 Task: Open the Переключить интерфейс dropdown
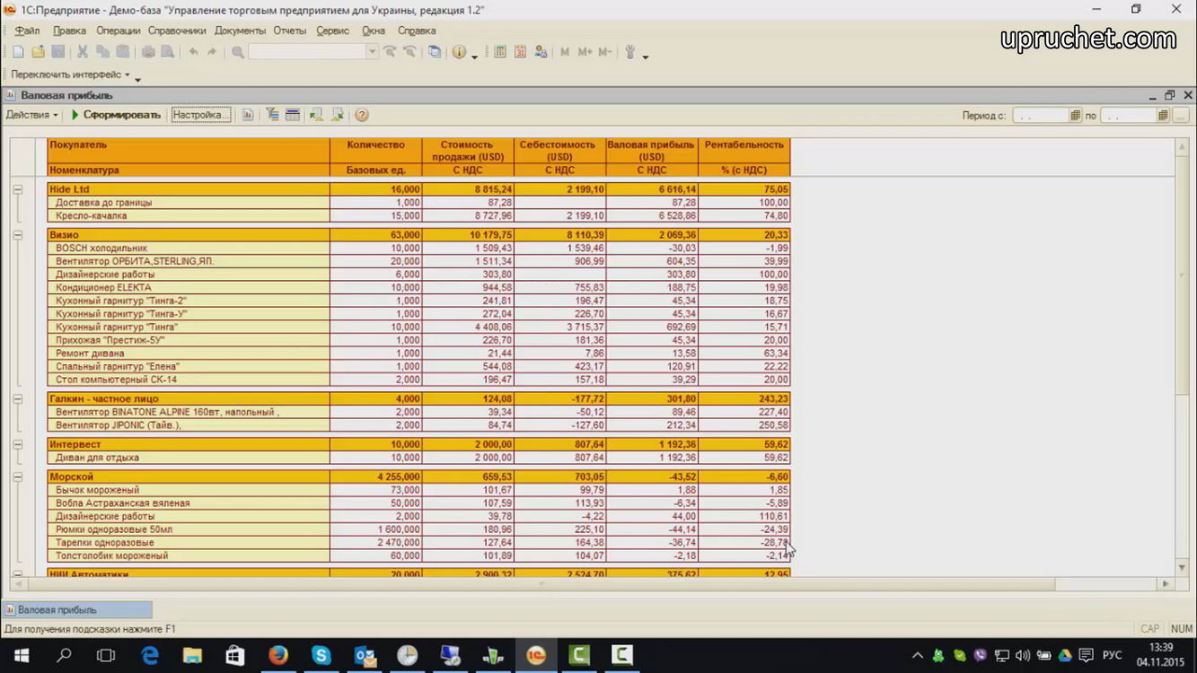tap(70, 74)
